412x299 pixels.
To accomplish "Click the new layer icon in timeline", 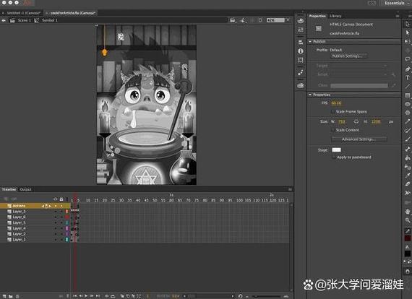I will tap(4, 296).
